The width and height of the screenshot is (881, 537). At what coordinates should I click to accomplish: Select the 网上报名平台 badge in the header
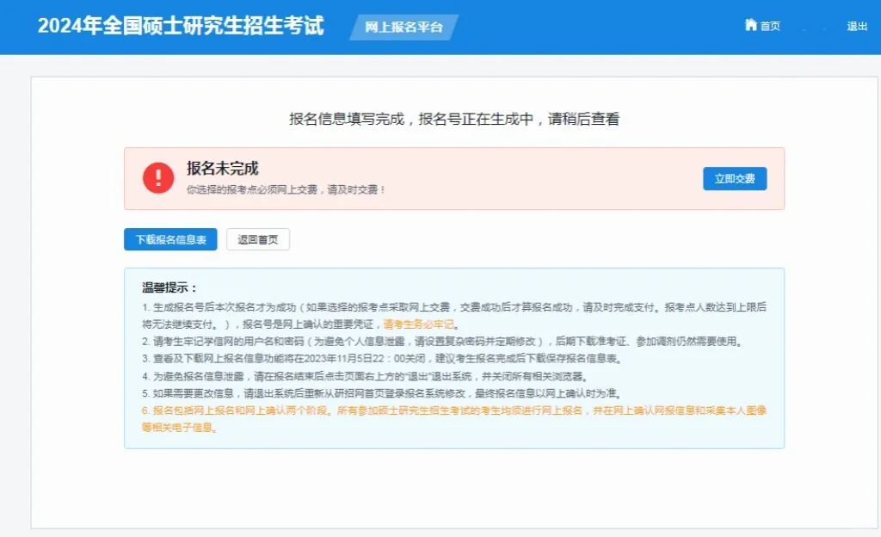click(404, 27)
